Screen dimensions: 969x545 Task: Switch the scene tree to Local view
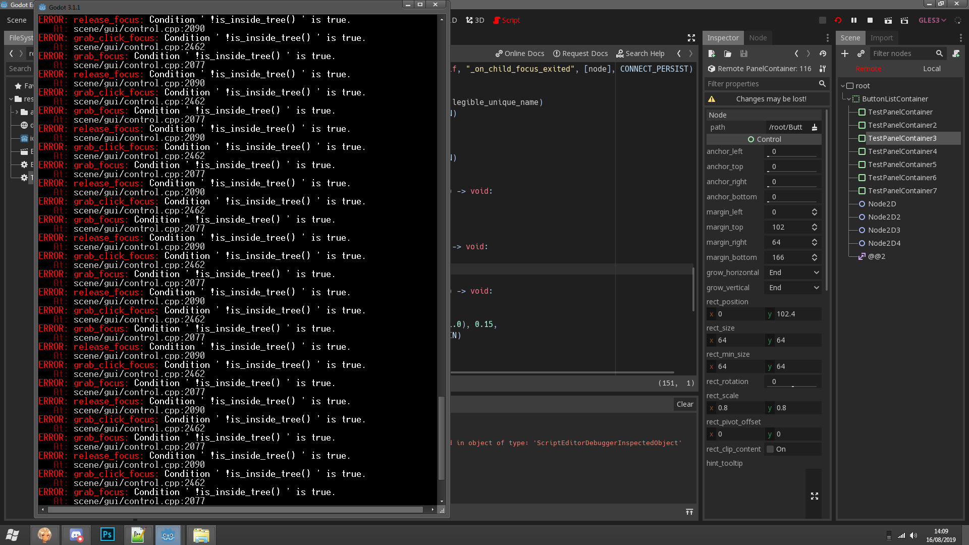pyautogui.click(x=932, y=69)
